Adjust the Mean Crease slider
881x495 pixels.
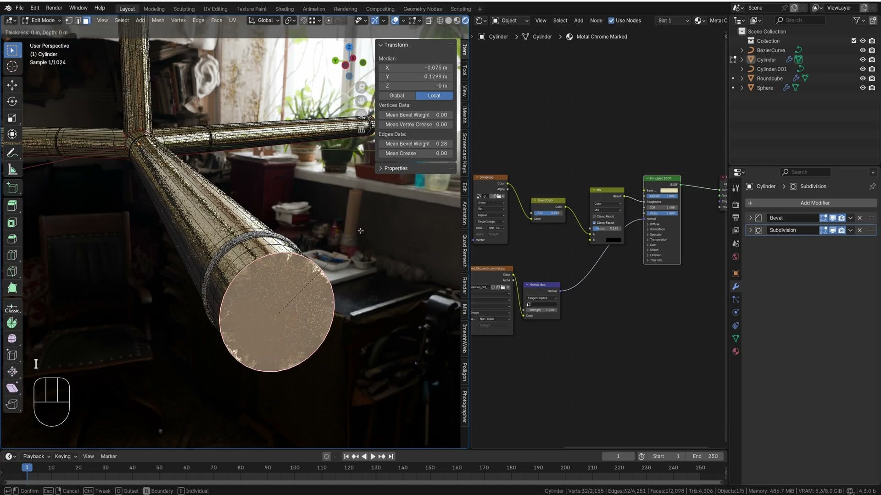pos(416,154)
